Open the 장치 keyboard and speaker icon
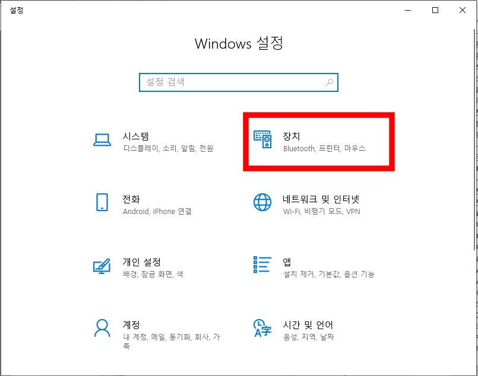The width and height of the screenshot is (478, 376). click(x=262, y=139)
